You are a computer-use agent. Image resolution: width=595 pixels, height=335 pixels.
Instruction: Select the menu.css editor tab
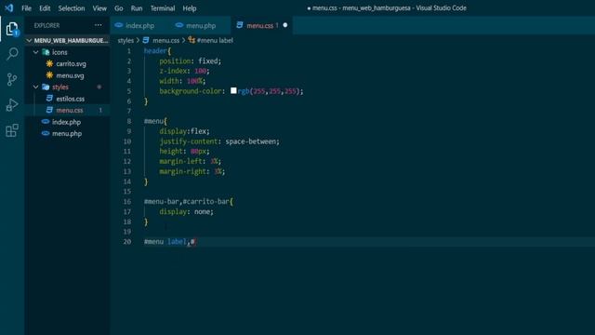pyautogui.click(x=262, y=25)
